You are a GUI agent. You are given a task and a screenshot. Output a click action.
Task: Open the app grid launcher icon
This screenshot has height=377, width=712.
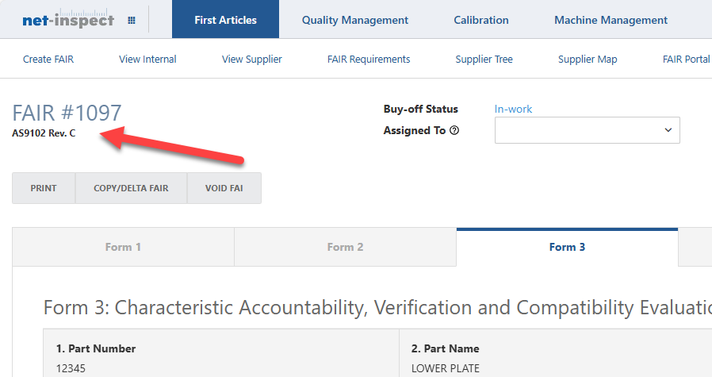pyautogui.click(x=131, y=20)
